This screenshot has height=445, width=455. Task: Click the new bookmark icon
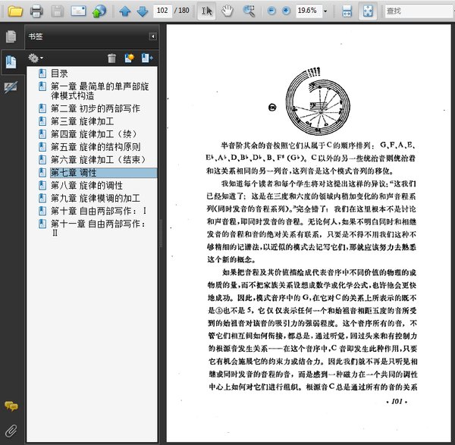pos(129,58)
